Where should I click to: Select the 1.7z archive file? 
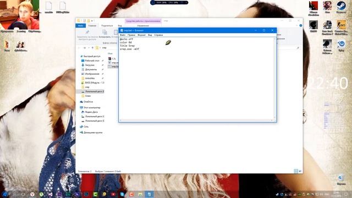pyautogui.click(x=112, y=59)
